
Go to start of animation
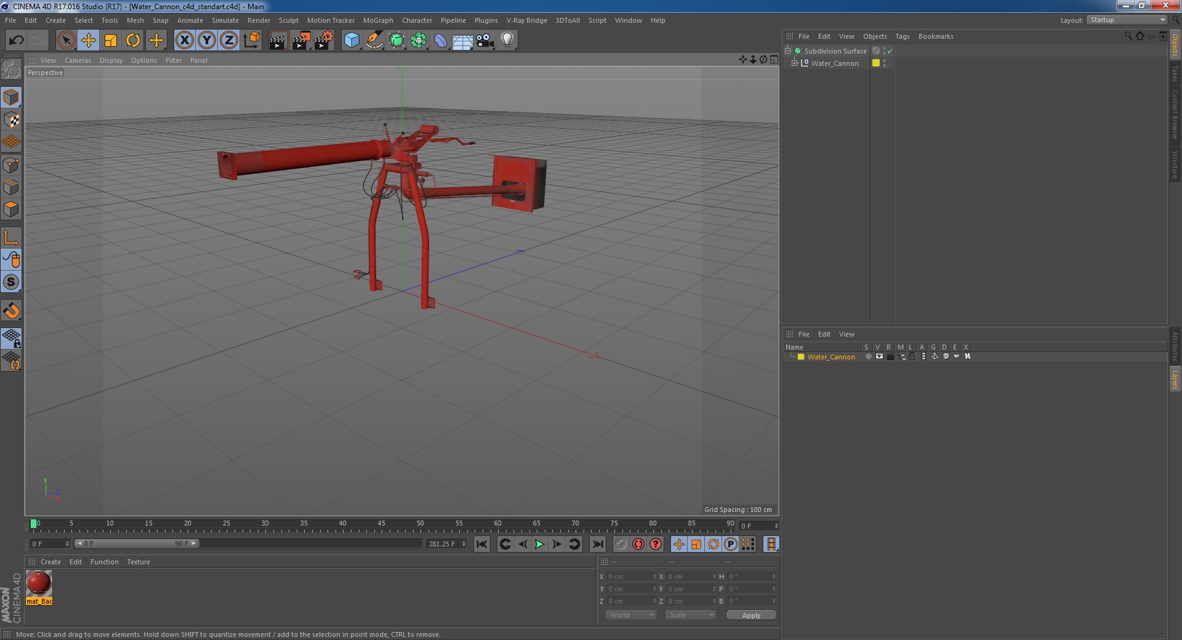pos(482,544)
